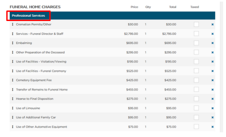Remove the Cremation Permits/Other line item
This screenshot has height=137, width=226.
tap(212, 24)
